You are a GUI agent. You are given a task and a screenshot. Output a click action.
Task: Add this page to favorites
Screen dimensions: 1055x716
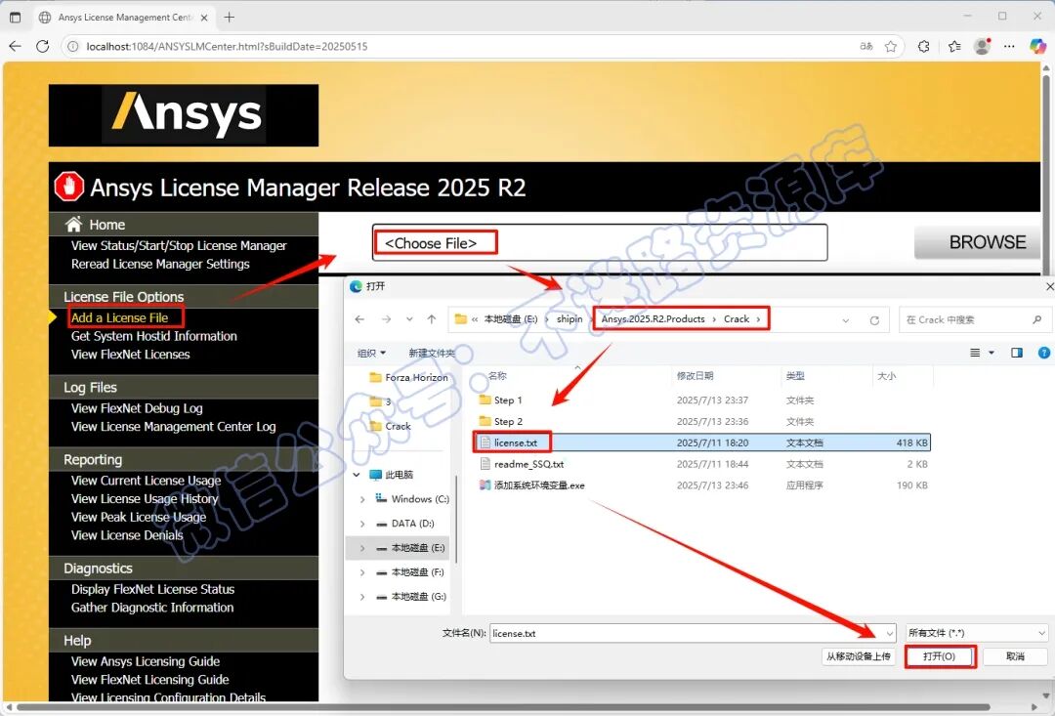click(x=891, y=47)
